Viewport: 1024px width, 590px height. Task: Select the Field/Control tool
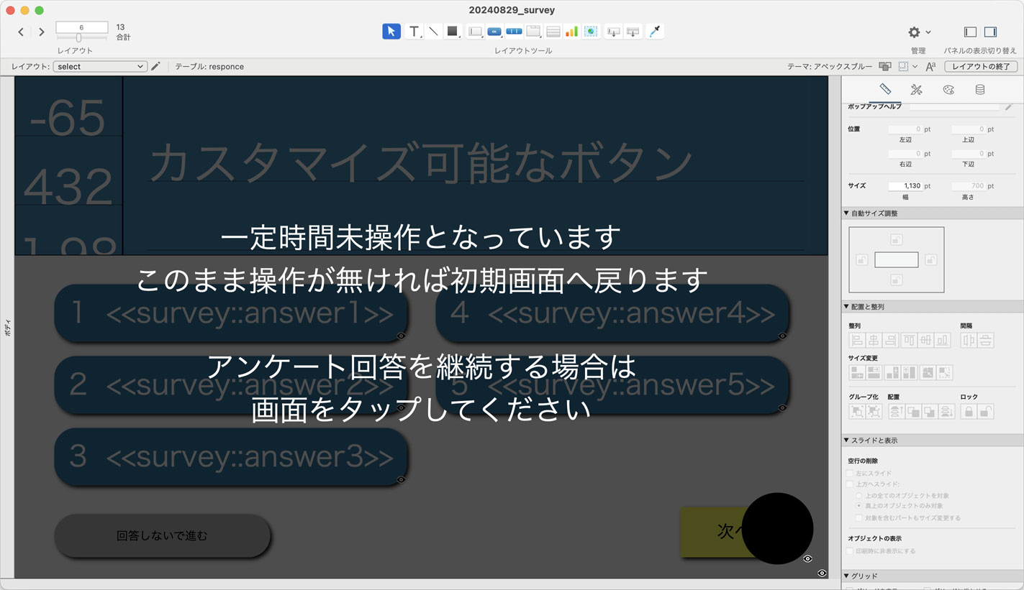coord(475,31)
